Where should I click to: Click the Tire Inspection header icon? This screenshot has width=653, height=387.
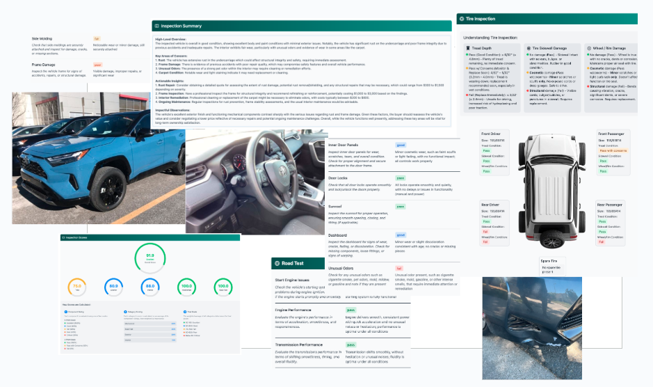click(462, 19)
